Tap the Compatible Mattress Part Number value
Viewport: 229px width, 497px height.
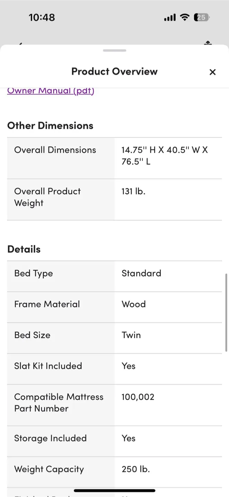pos(138,397)
